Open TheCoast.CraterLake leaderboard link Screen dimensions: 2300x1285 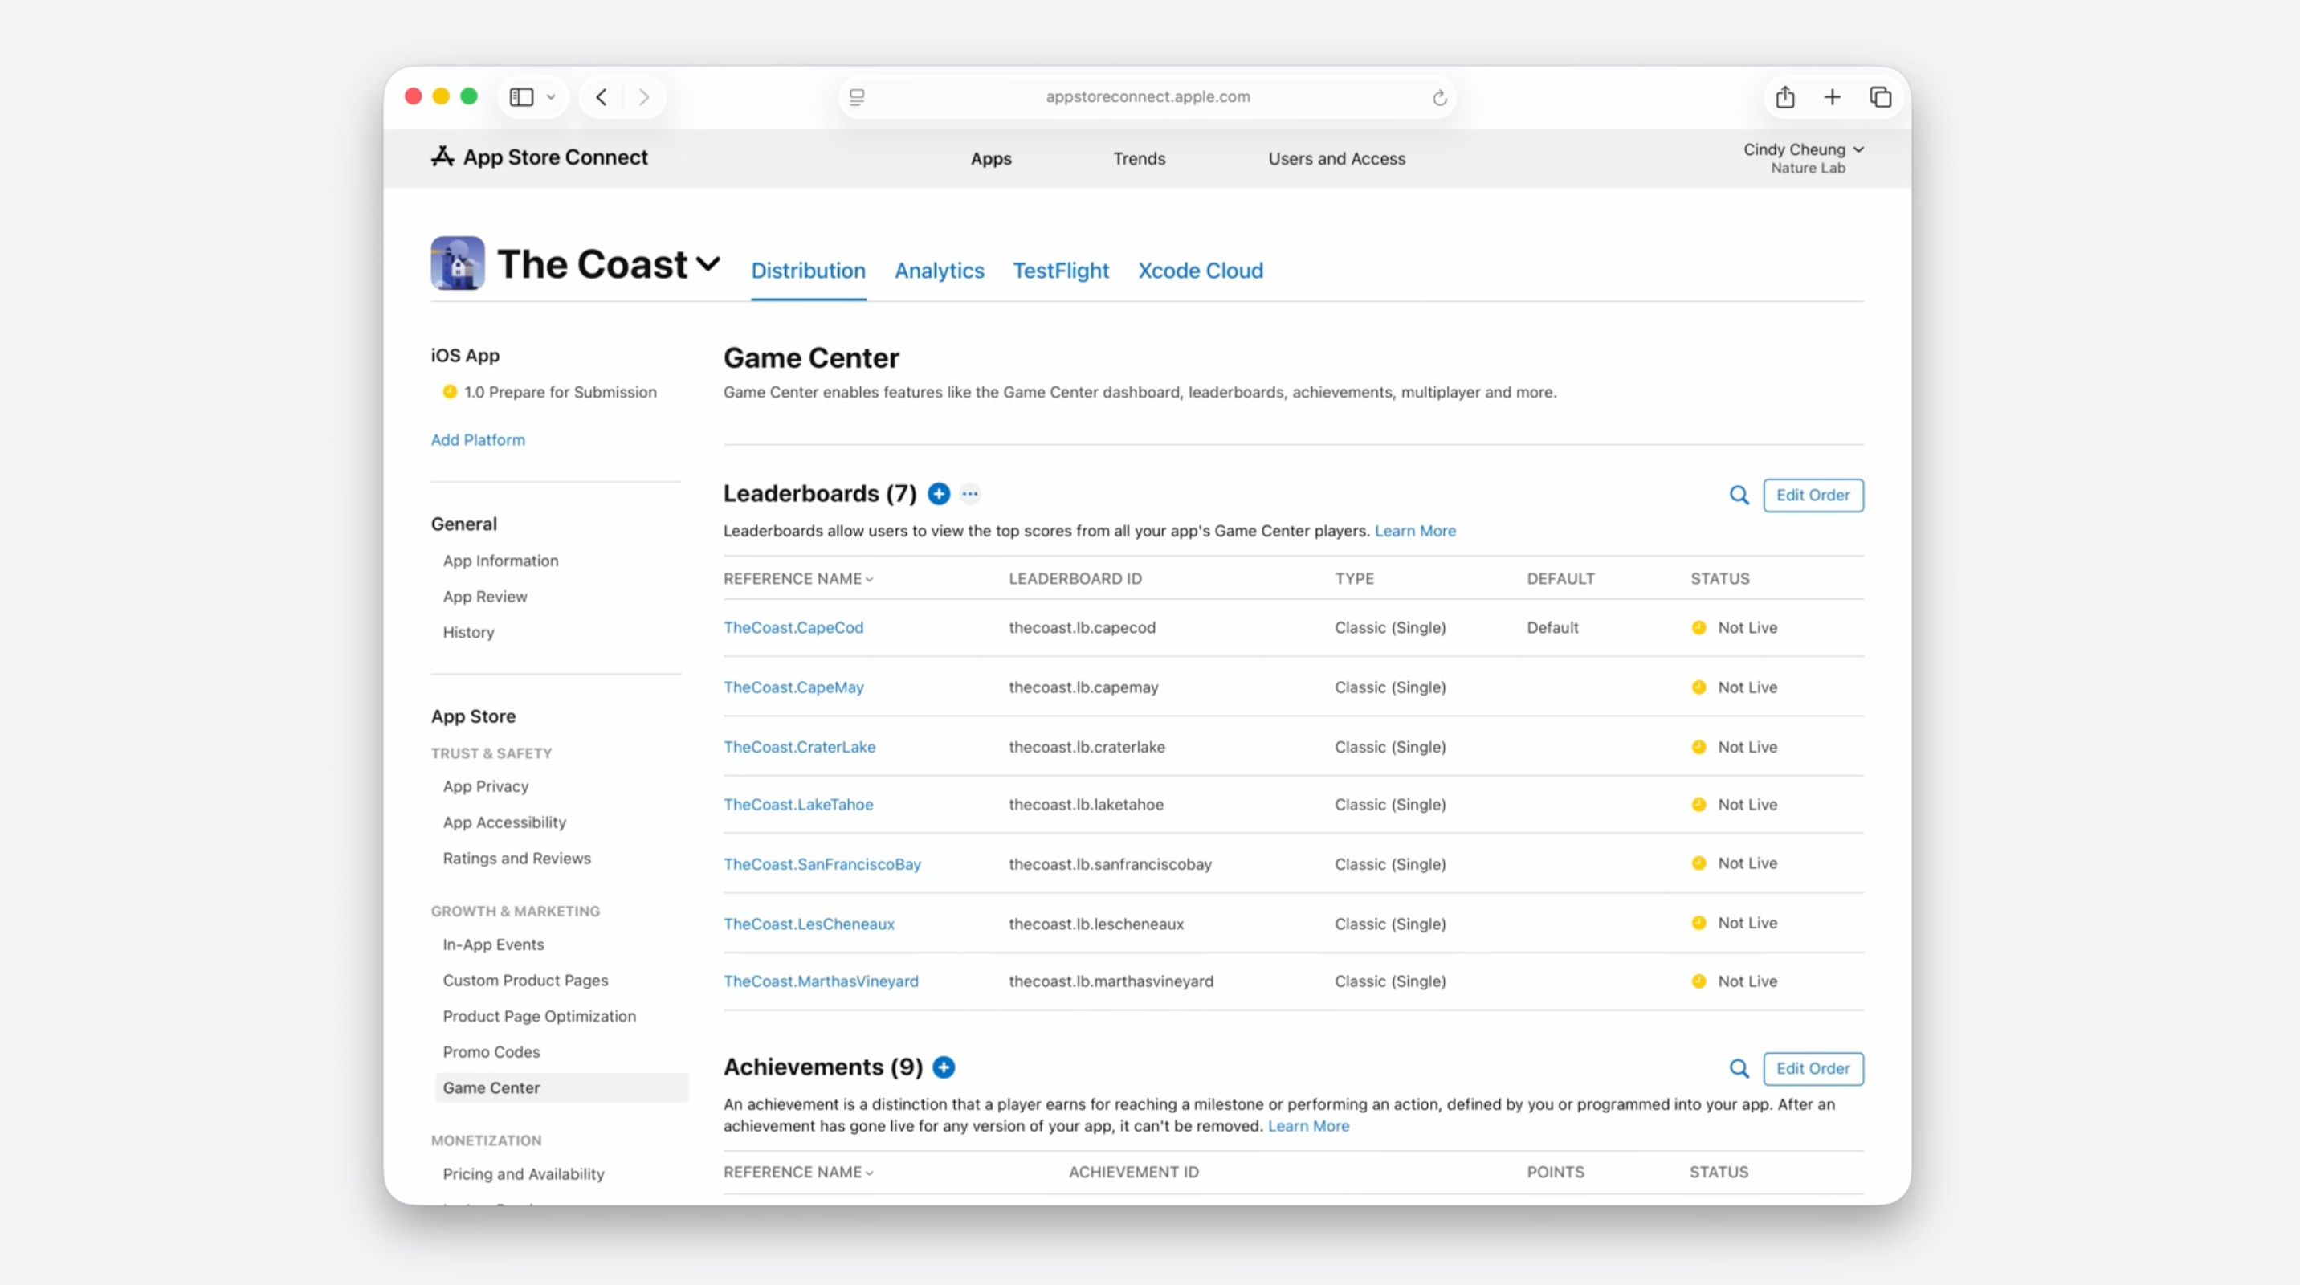click(799, 747)
